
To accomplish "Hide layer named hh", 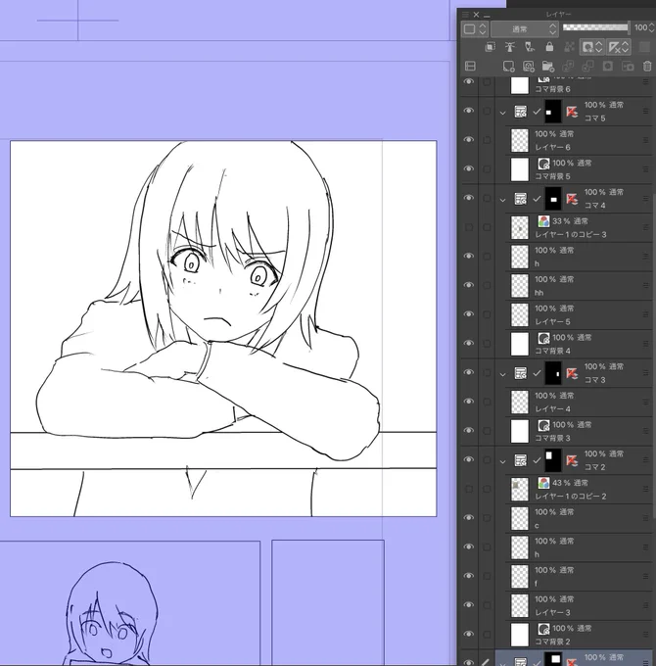I will [x=469, y=285].
